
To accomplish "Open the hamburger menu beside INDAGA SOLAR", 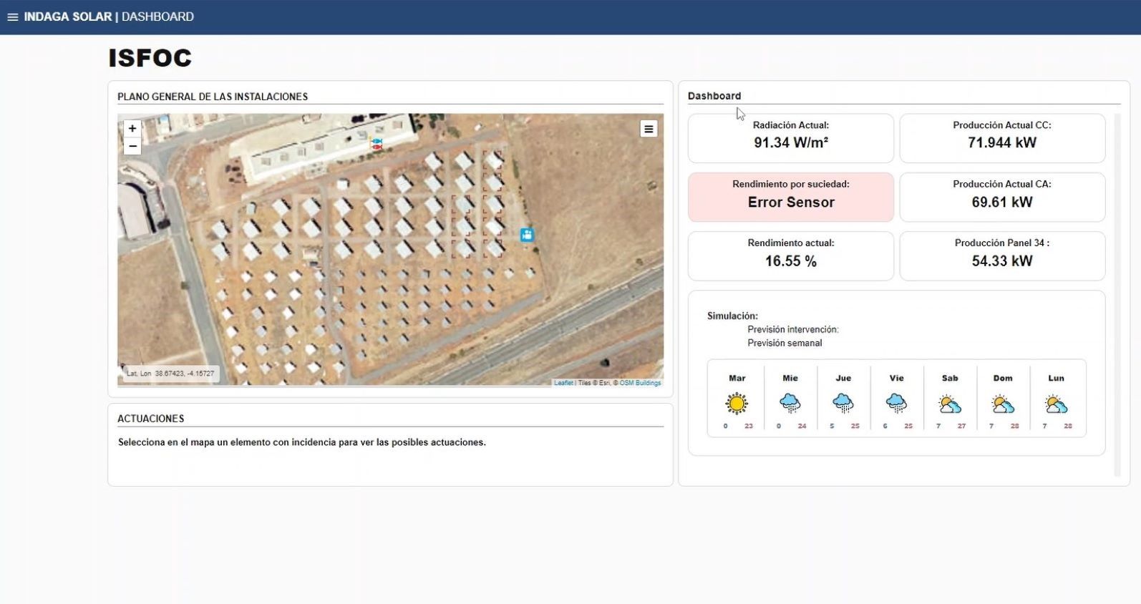I will point(12,17).
